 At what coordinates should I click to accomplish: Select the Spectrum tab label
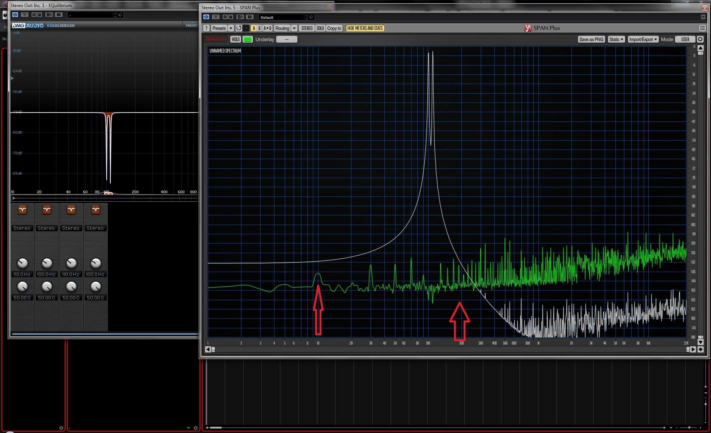[216, 39]
